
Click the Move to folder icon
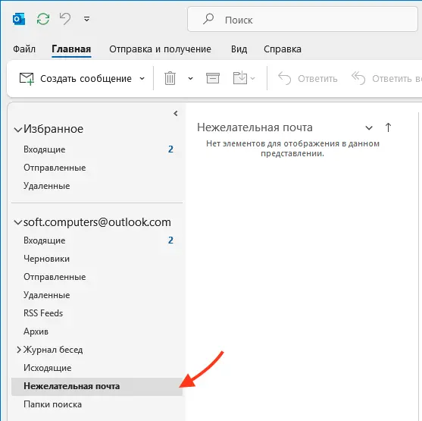240,78
